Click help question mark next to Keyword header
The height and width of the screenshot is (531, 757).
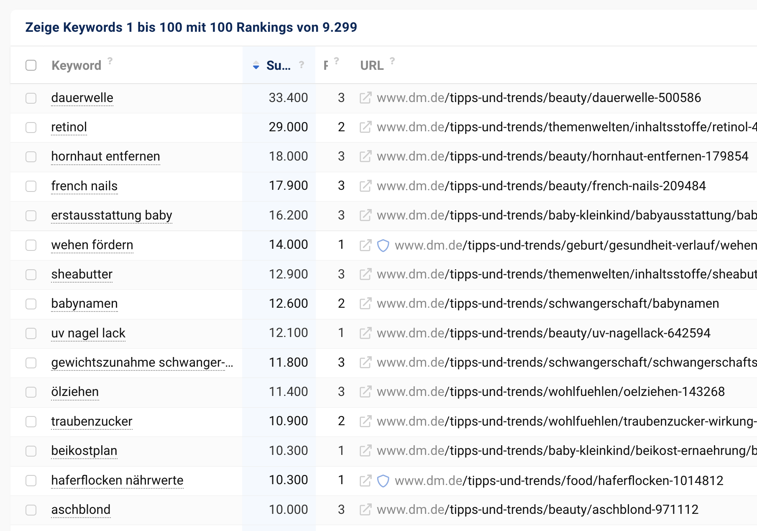(110, 61)
